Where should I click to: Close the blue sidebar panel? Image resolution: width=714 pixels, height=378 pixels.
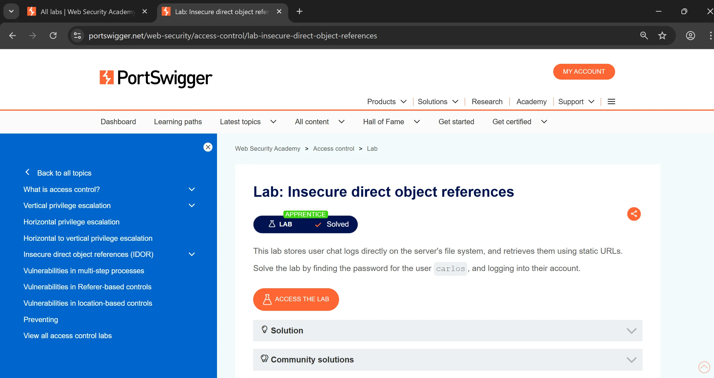point(208,147)
